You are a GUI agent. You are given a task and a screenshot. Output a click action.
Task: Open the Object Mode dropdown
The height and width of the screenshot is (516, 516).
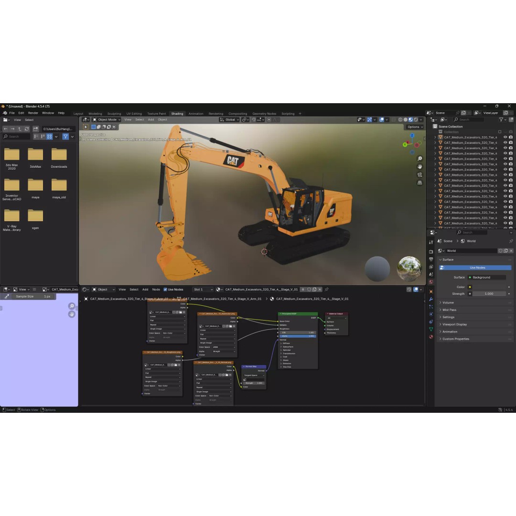pos(106,120)
